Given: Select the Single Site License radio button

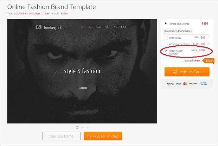Looking at the screenshot, I should coord(166,24).
